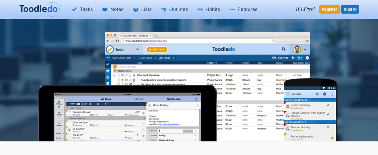Viewport: 378px width, 155px height.
Task: Tap the share icon in Task Details
Action: pos(197,99)
